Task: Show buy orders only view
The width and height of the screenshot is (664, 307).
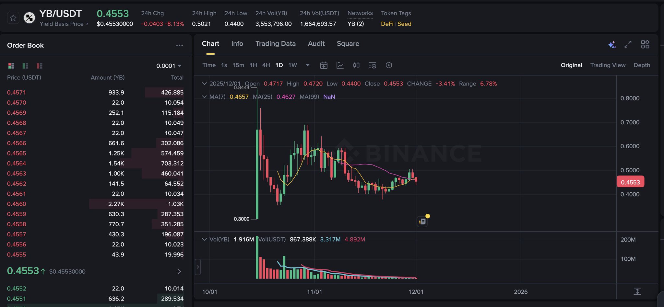Action: (x=25, y=66)
